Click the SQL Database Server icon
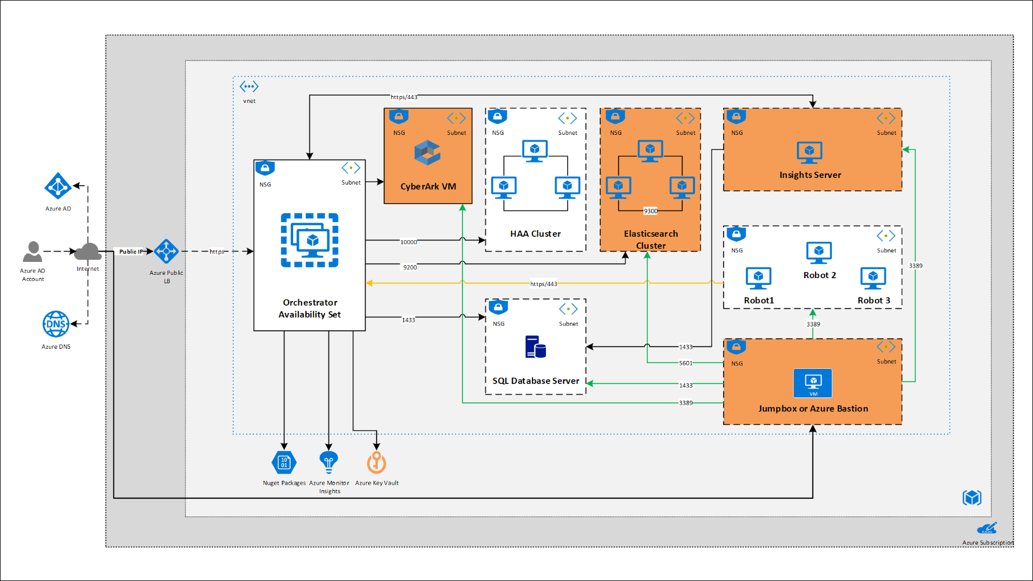This screenshot has width=1033, height=581. tap(535, 346)
